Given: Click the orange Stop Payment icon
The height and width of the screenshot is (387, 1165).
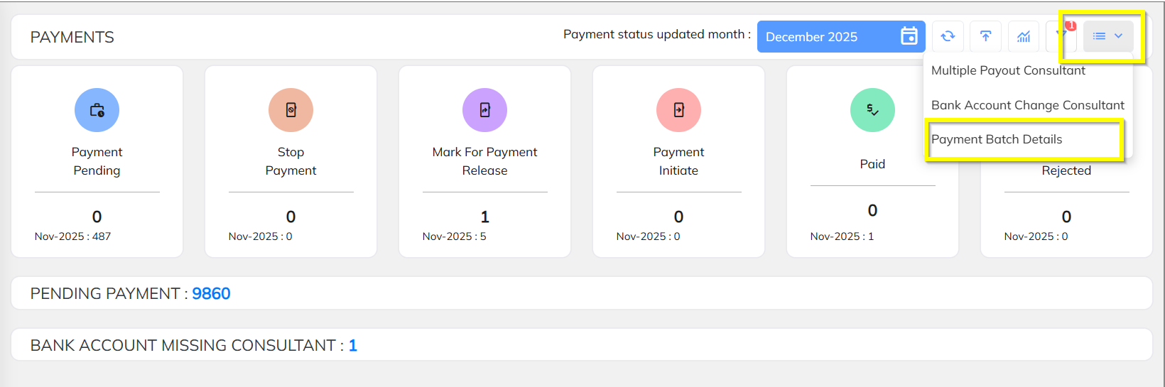Looking at the screenshot, I should [291, 110].
